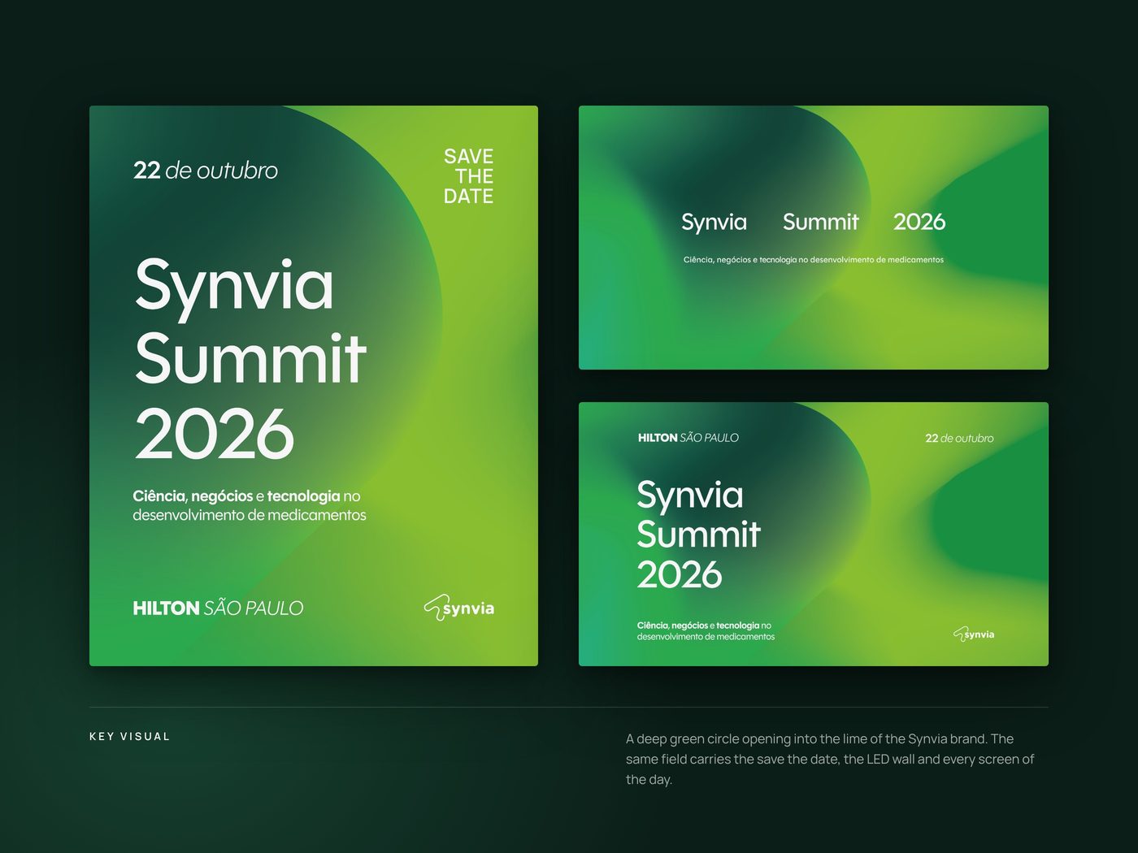Click the tagline text on the lower banner
The image size is (1138, 853).
[706, 631]
